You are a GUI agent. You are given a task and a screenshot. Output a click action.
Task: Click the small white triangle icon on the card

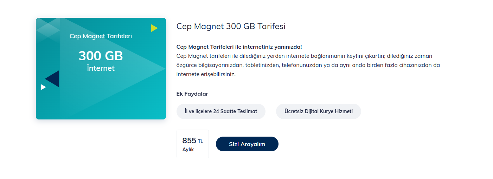pyautogui.click(x=43, y=87)
